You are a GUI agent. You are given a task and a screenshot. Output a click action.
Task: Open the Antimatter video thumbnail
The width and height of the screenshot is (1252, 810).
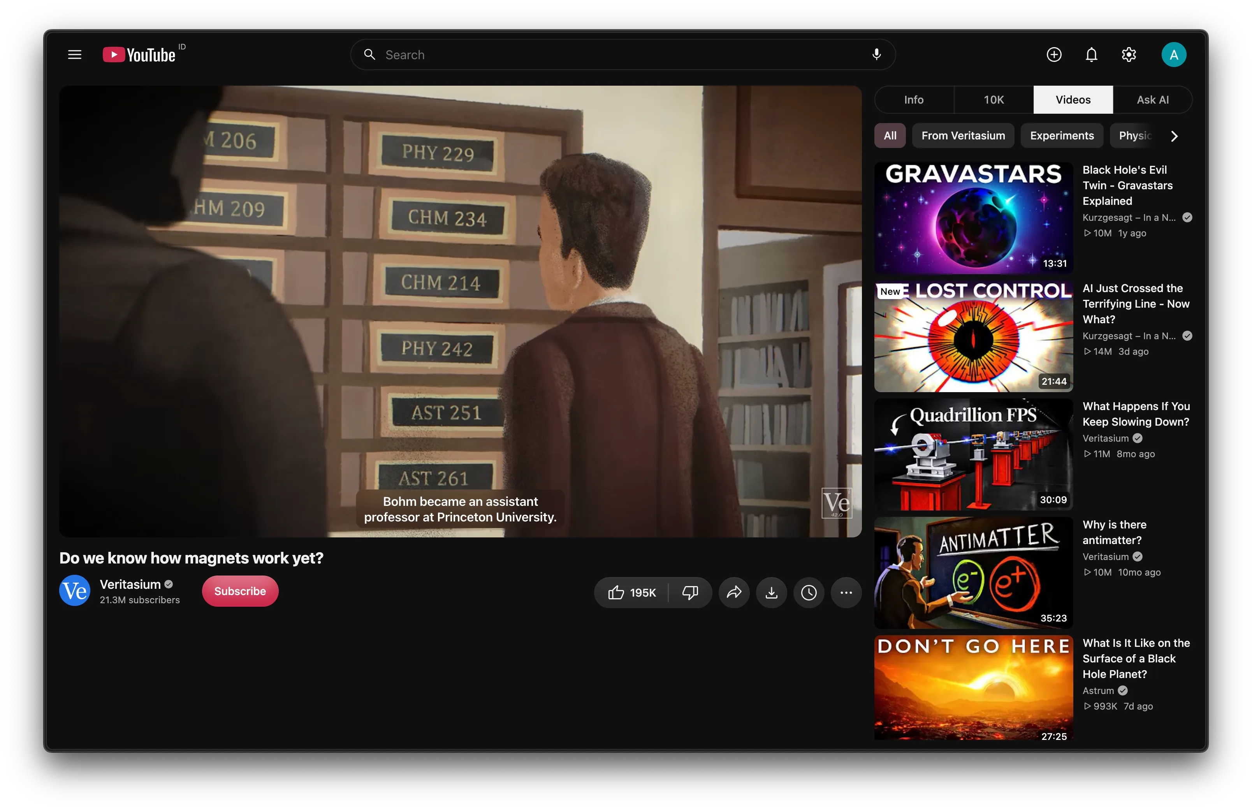point(973,573)
